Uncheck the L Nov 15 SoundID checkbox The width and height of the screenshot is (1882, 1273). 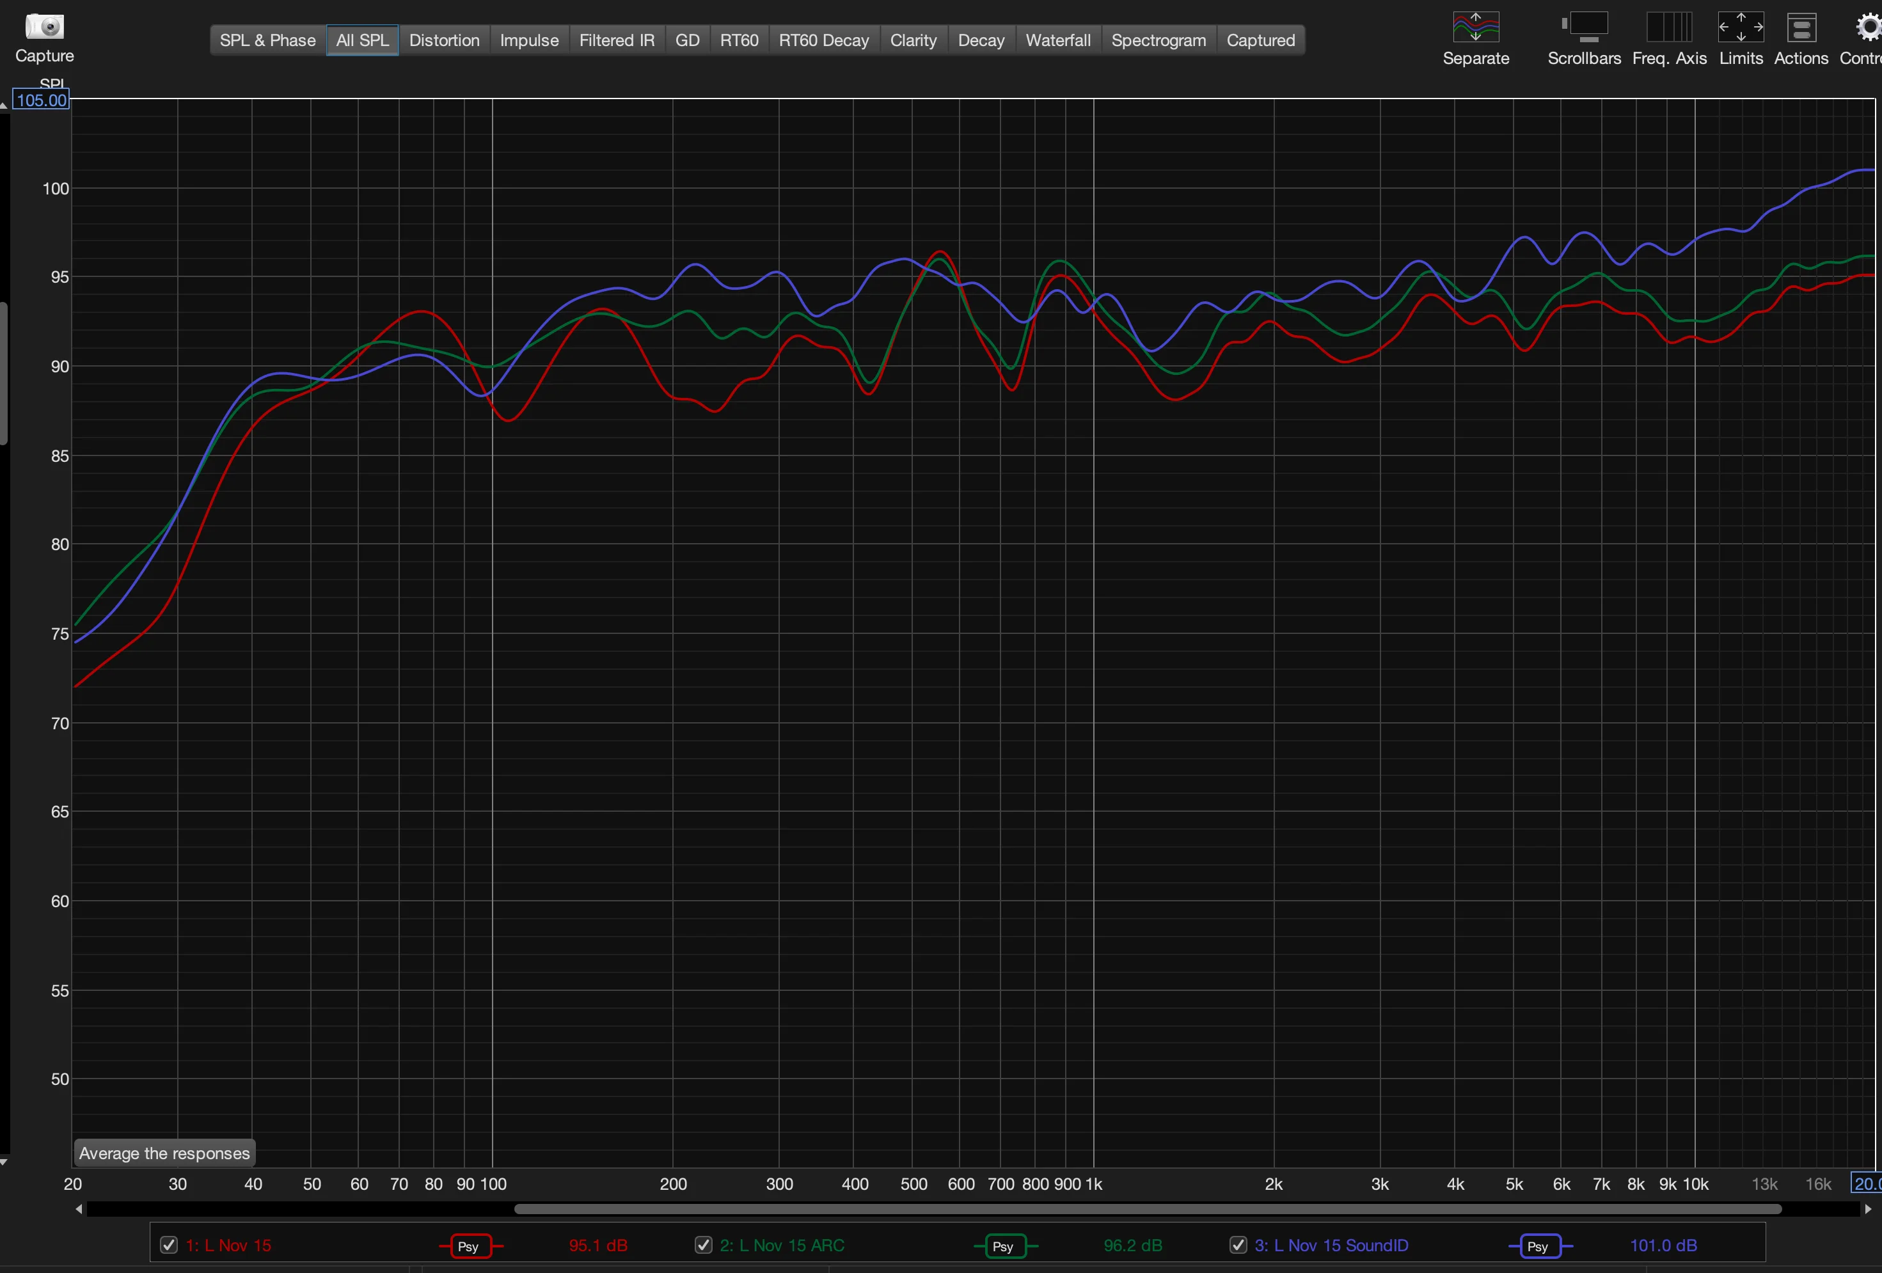coord(1237,1245)
